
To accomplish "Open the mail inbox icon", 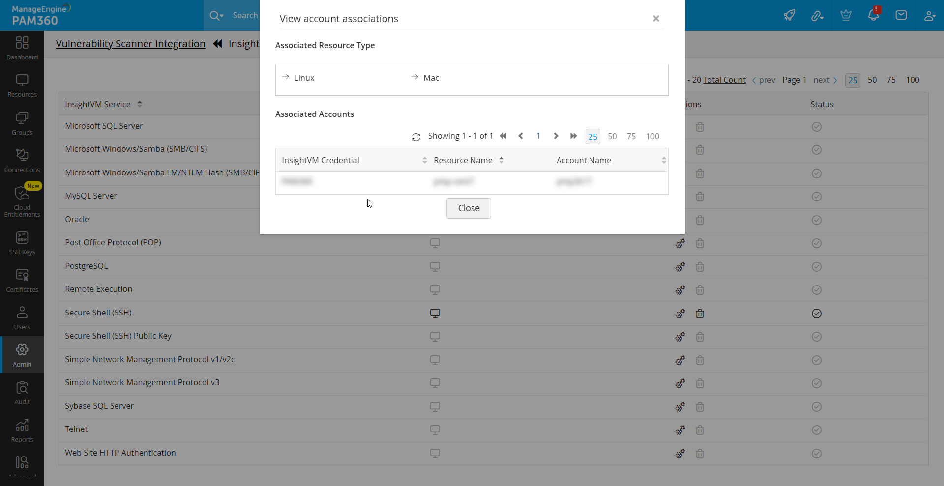I will click(x=901, y=15).
